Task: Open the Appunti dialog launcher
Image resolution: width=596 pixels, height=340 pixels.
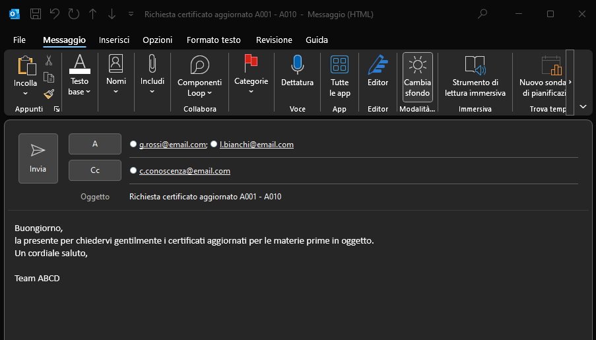Action: [57, 109]
